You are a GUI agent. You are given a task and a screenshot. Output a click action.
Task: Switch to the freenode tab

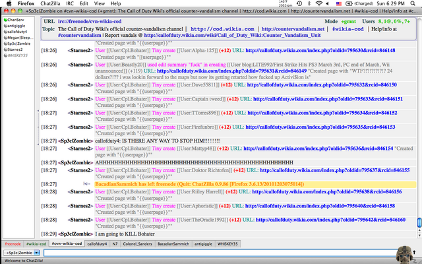[x=13, y=244]
